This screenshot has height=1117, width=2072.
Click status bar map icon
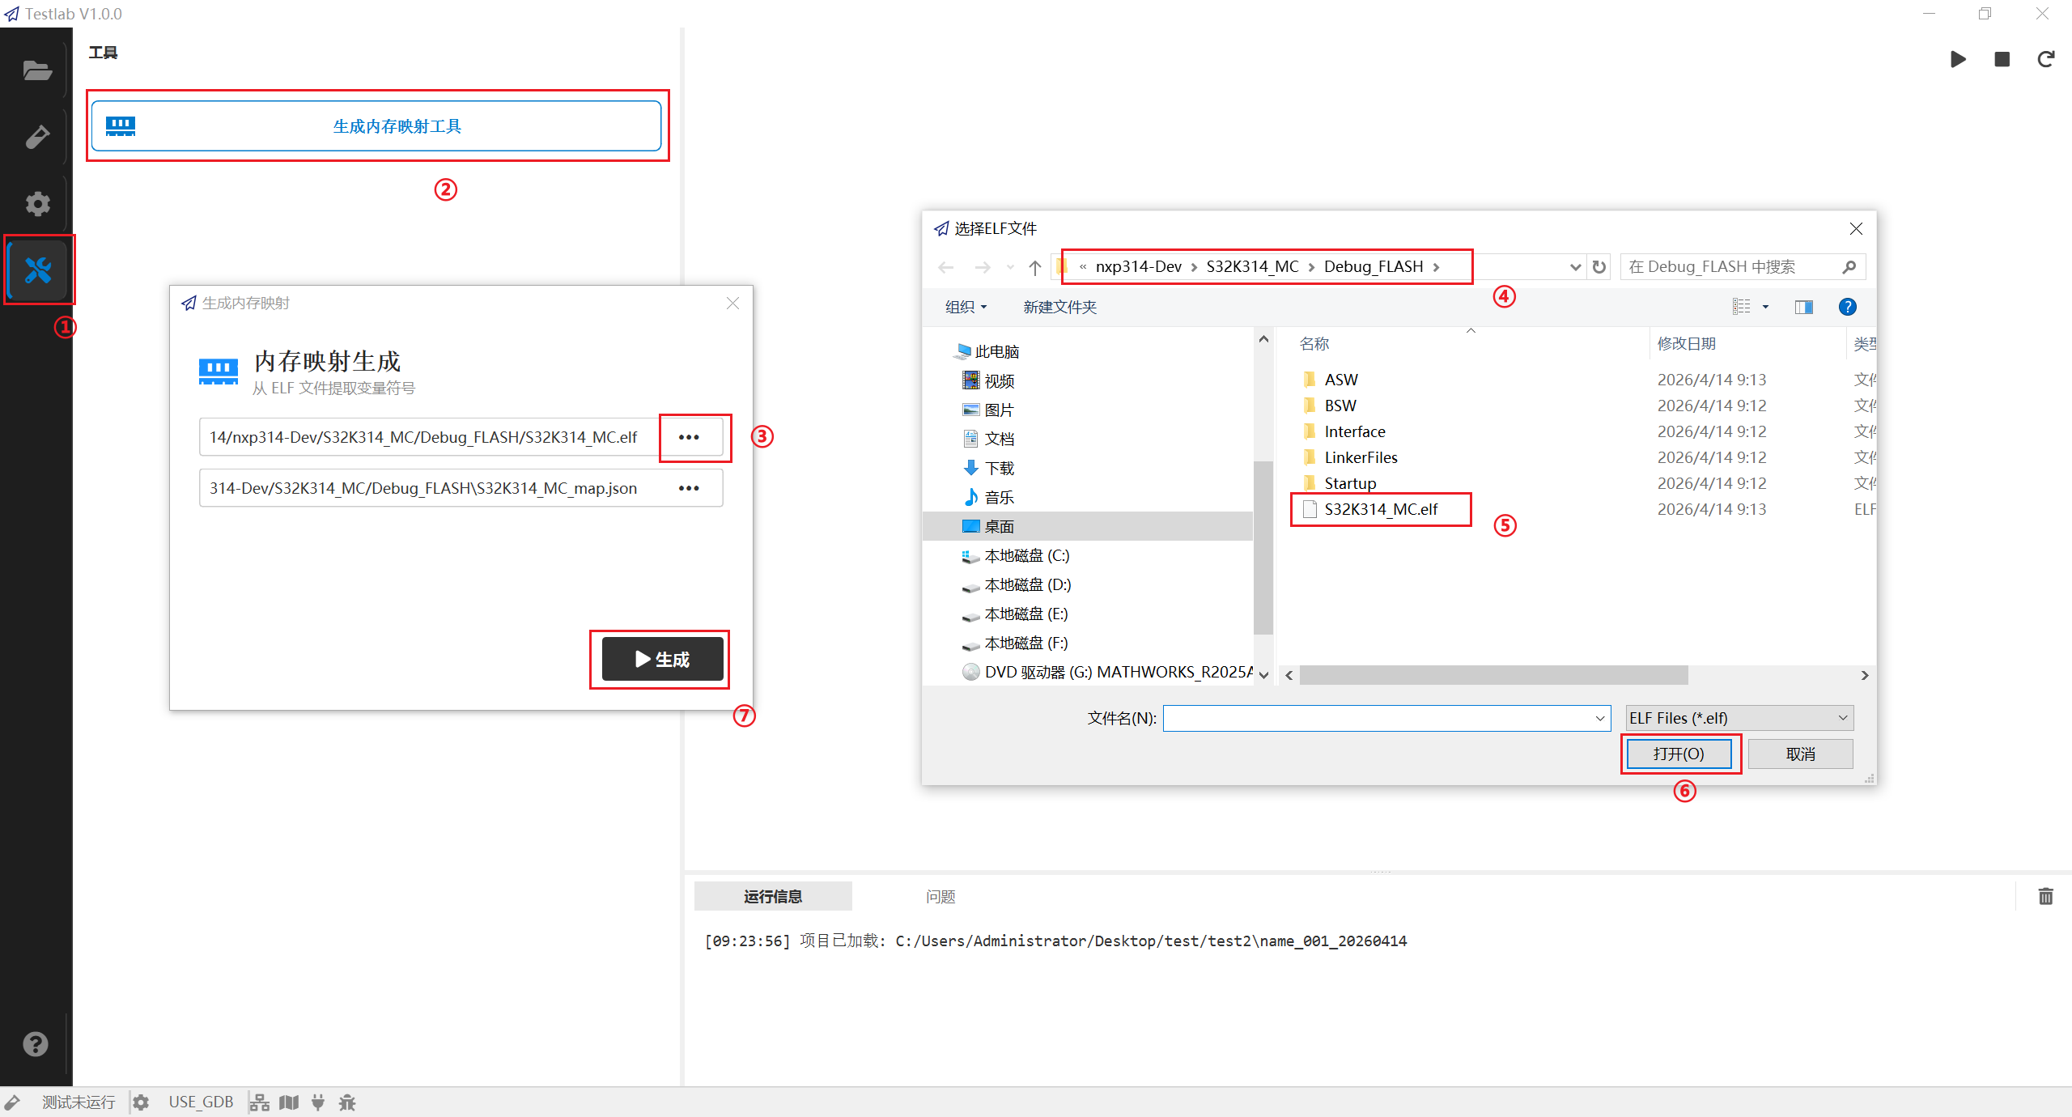(x=289, y=1102)
